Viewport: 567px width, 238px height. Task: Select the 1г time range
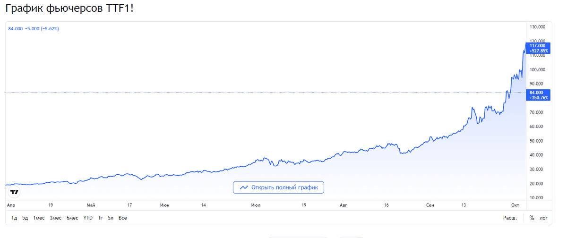pos(100,218)
